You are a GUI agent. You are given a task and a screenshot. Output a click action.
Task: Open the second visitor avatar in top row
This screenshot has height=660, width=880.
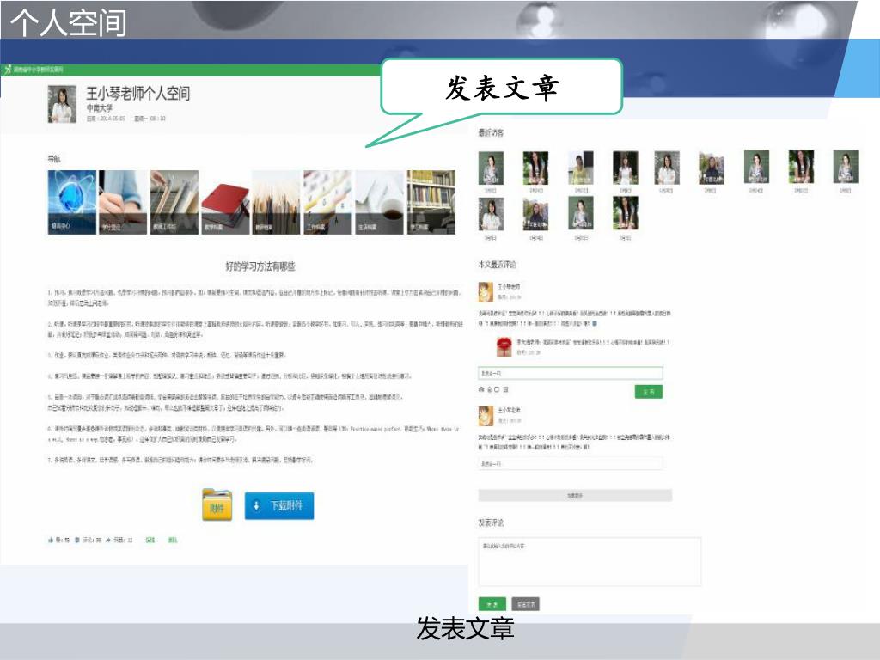point(535,168)
